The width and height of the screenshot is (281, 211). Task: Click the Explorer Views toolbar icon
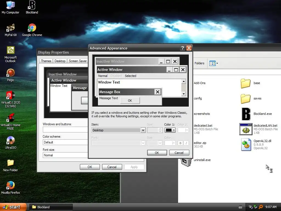click(x=213, y=63)
